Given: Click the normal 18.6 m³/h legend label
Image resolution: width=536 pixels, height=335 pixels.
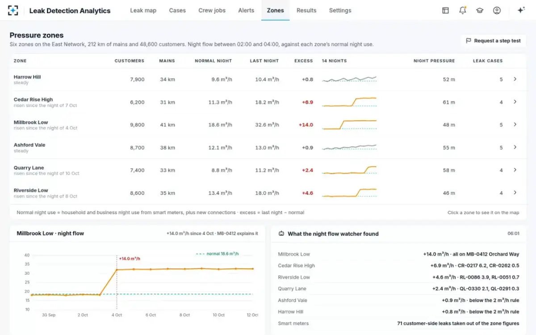Looking at the screenshot, I should click(222, 254).
